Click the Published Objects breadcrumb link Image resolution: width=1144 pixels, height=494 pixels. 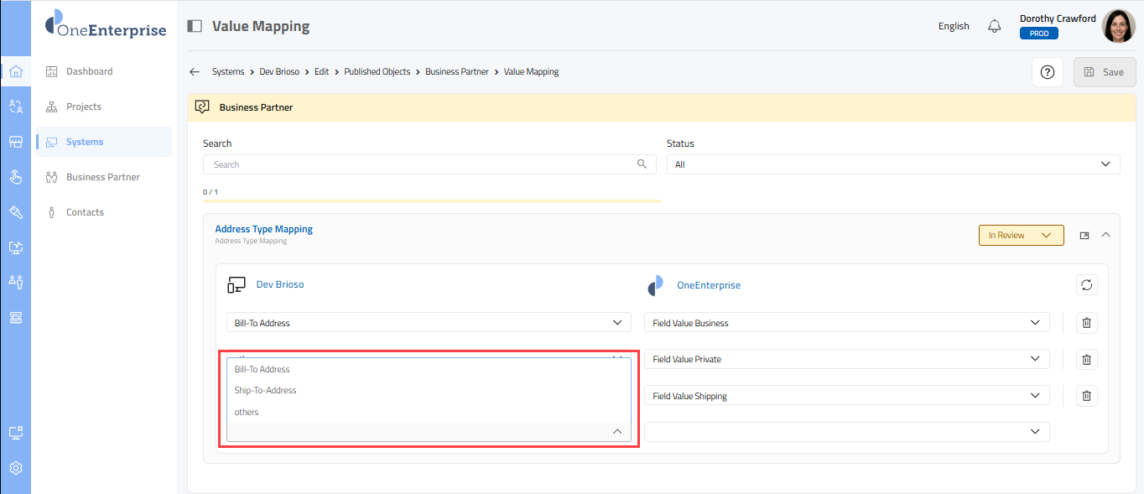point(377,72)
